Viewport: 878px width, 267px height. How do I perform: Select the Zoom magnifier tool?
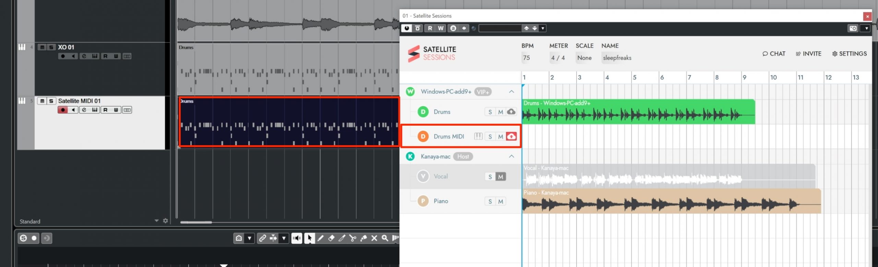pyautogui.click(x=385, y=238)
